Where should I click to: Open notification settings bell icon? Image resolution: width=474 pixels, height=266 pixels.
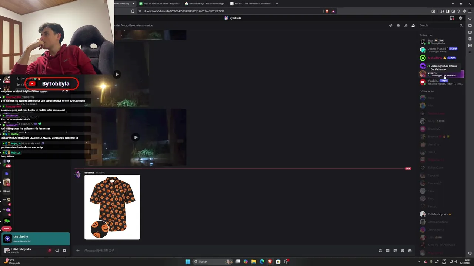pyautogui.click(x=398, y=25)
